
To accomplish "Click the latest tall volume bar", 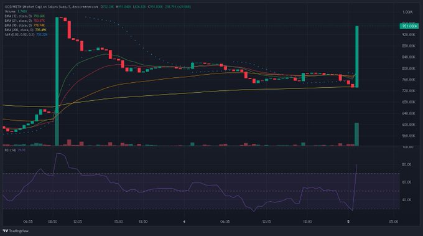I will pos(356,135).
